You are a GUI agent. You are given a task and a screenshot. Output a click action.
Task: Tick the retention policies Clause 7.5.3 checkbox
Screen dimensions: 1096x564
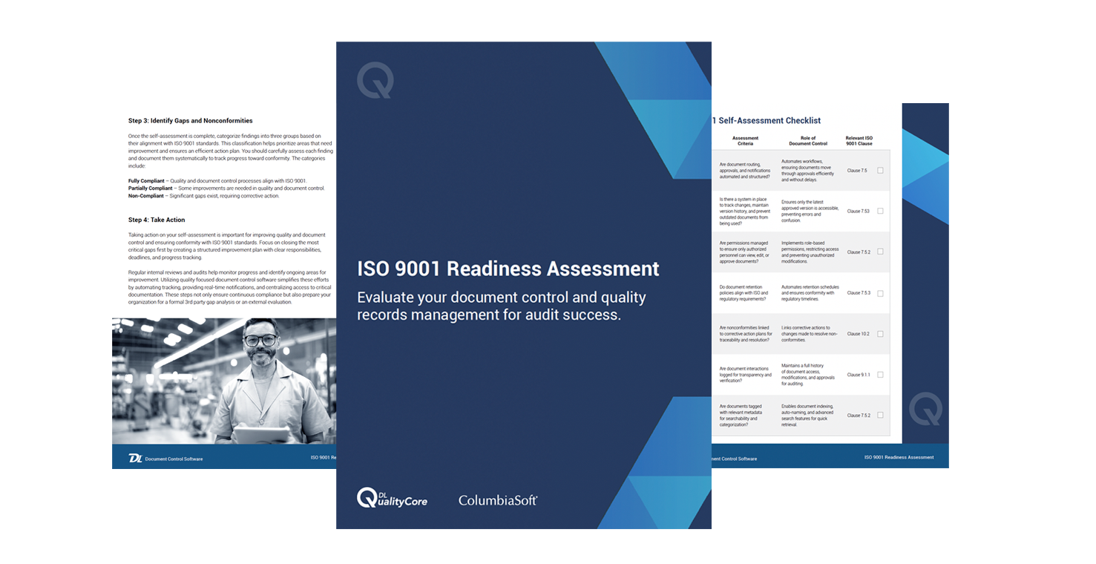pyautogui.click(x=880, y=292)
